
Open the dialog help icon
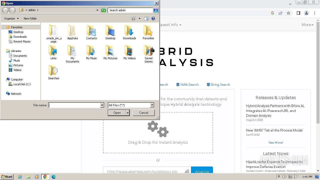(x=153, y=18)
